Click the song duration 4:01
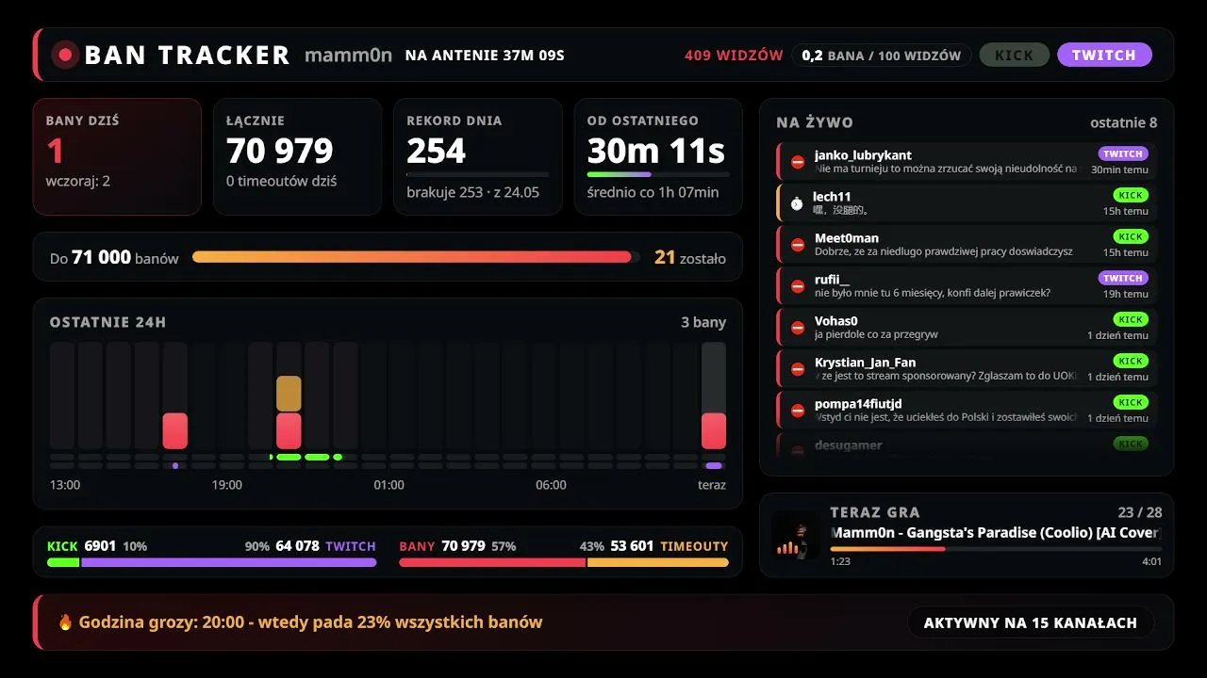This screenshot has height=678, width=1207. pos(1151,561)
